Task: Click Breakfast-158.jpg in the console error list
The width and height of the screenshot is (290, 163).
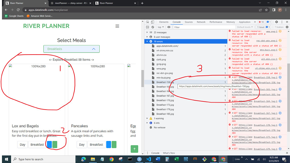Action: coord(165,82)
